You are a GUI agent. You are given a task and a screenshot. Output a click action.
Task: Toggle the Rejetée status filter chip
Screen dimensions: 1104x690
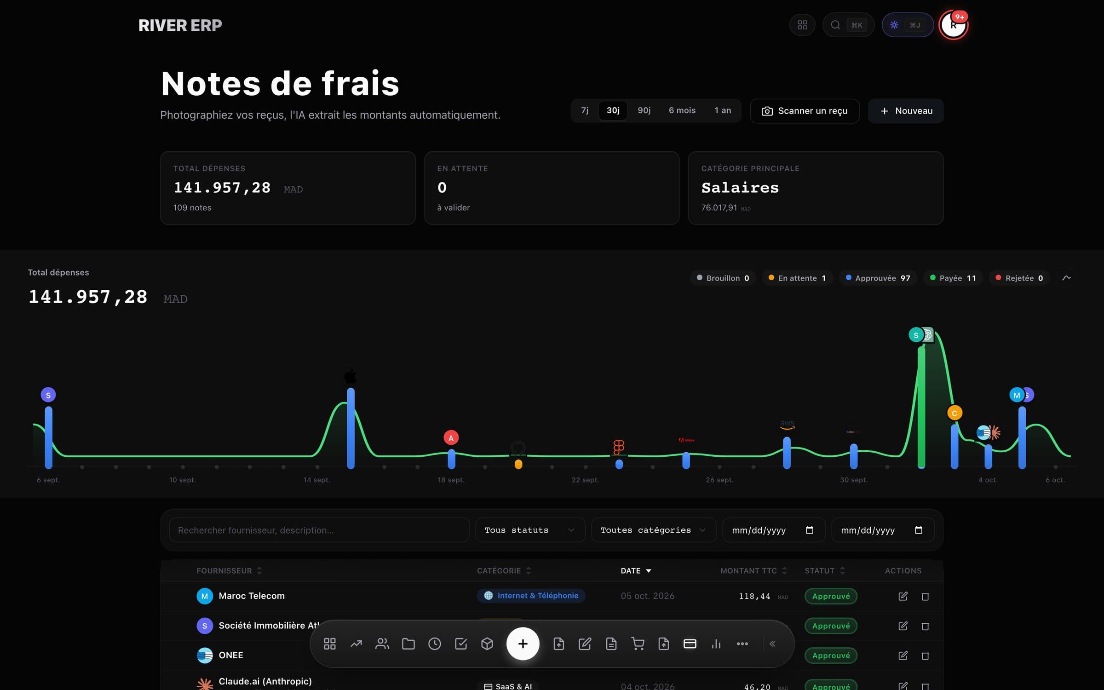(x=1019, y=278)
